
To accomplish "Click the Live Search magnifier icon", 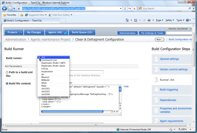I will [190, 8].
